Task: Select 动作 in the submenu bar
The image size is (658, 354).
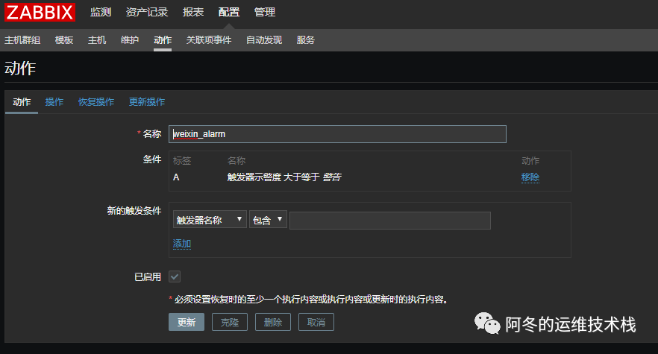Action: (163, 39)
